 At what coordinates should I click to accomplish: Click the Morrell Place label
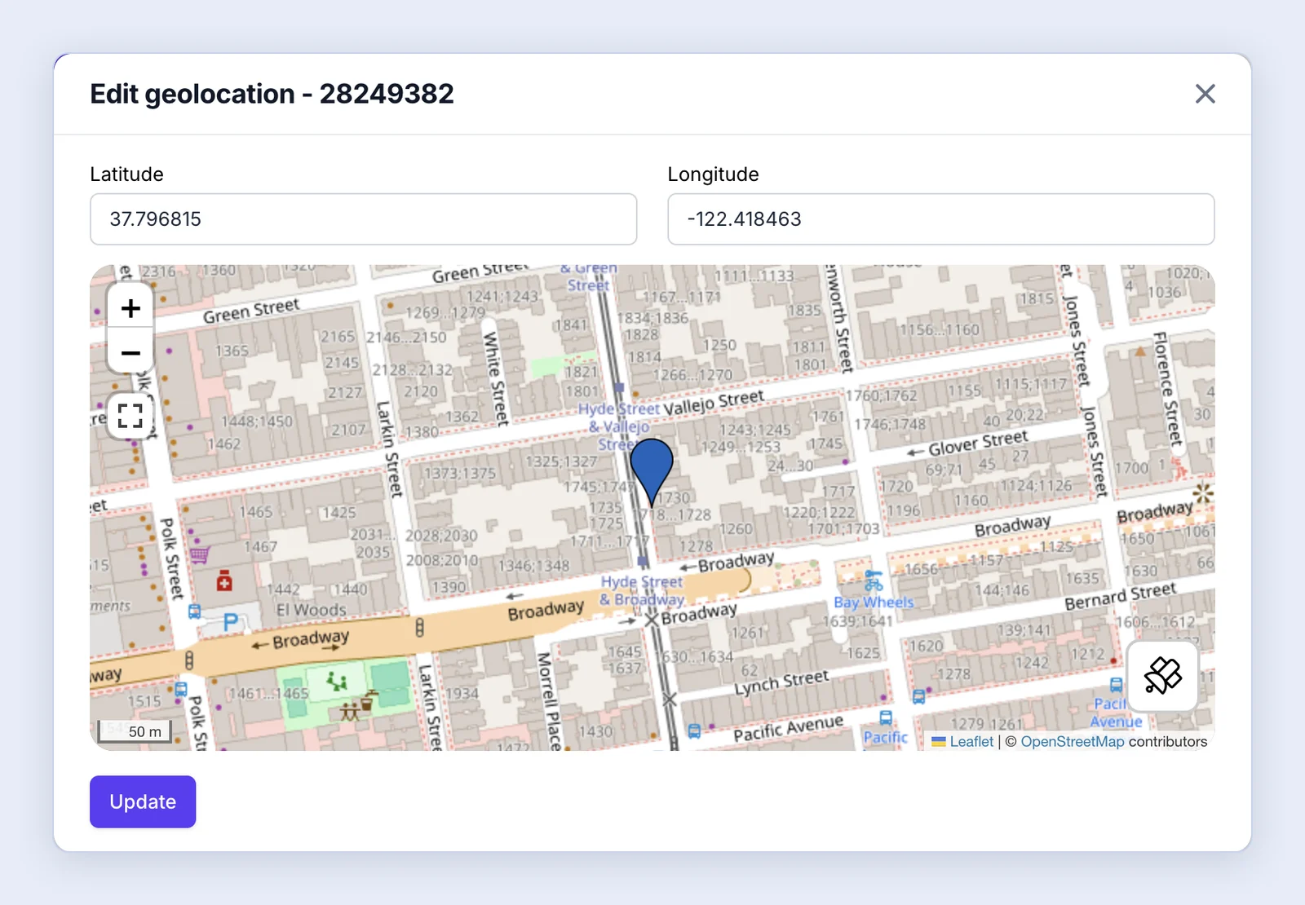click(550, 700)
